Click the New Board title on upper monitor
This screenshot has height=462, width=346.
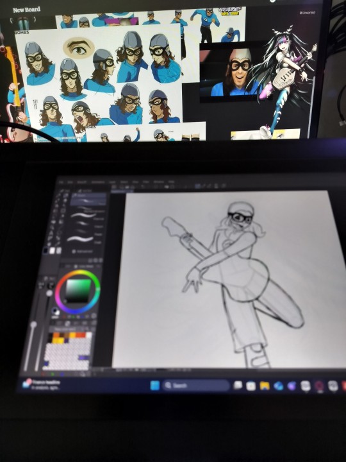[26, 10]
